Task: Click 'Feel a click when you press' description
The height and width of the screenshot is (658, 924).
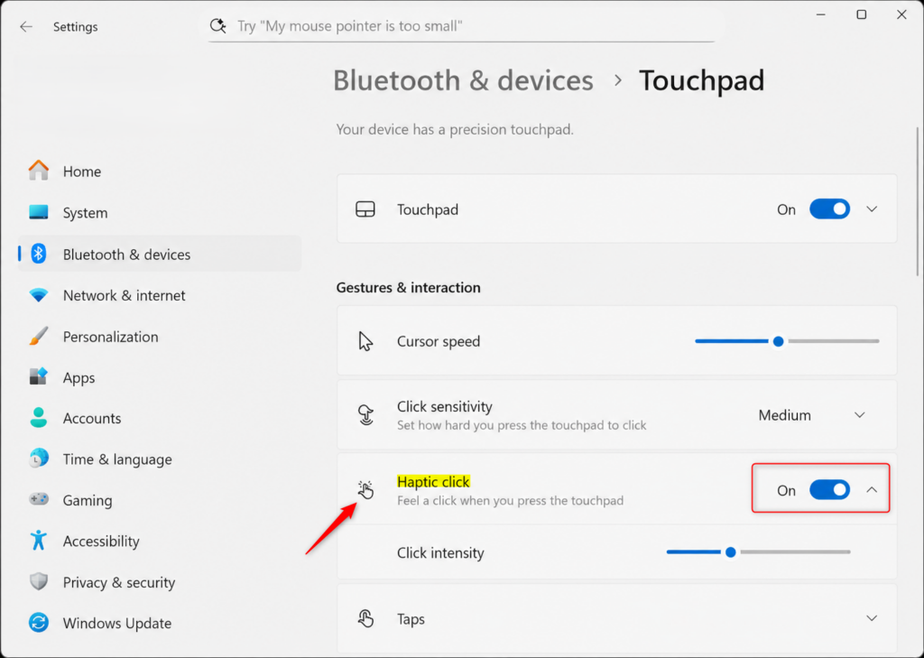Action: [x=511, y=501]
